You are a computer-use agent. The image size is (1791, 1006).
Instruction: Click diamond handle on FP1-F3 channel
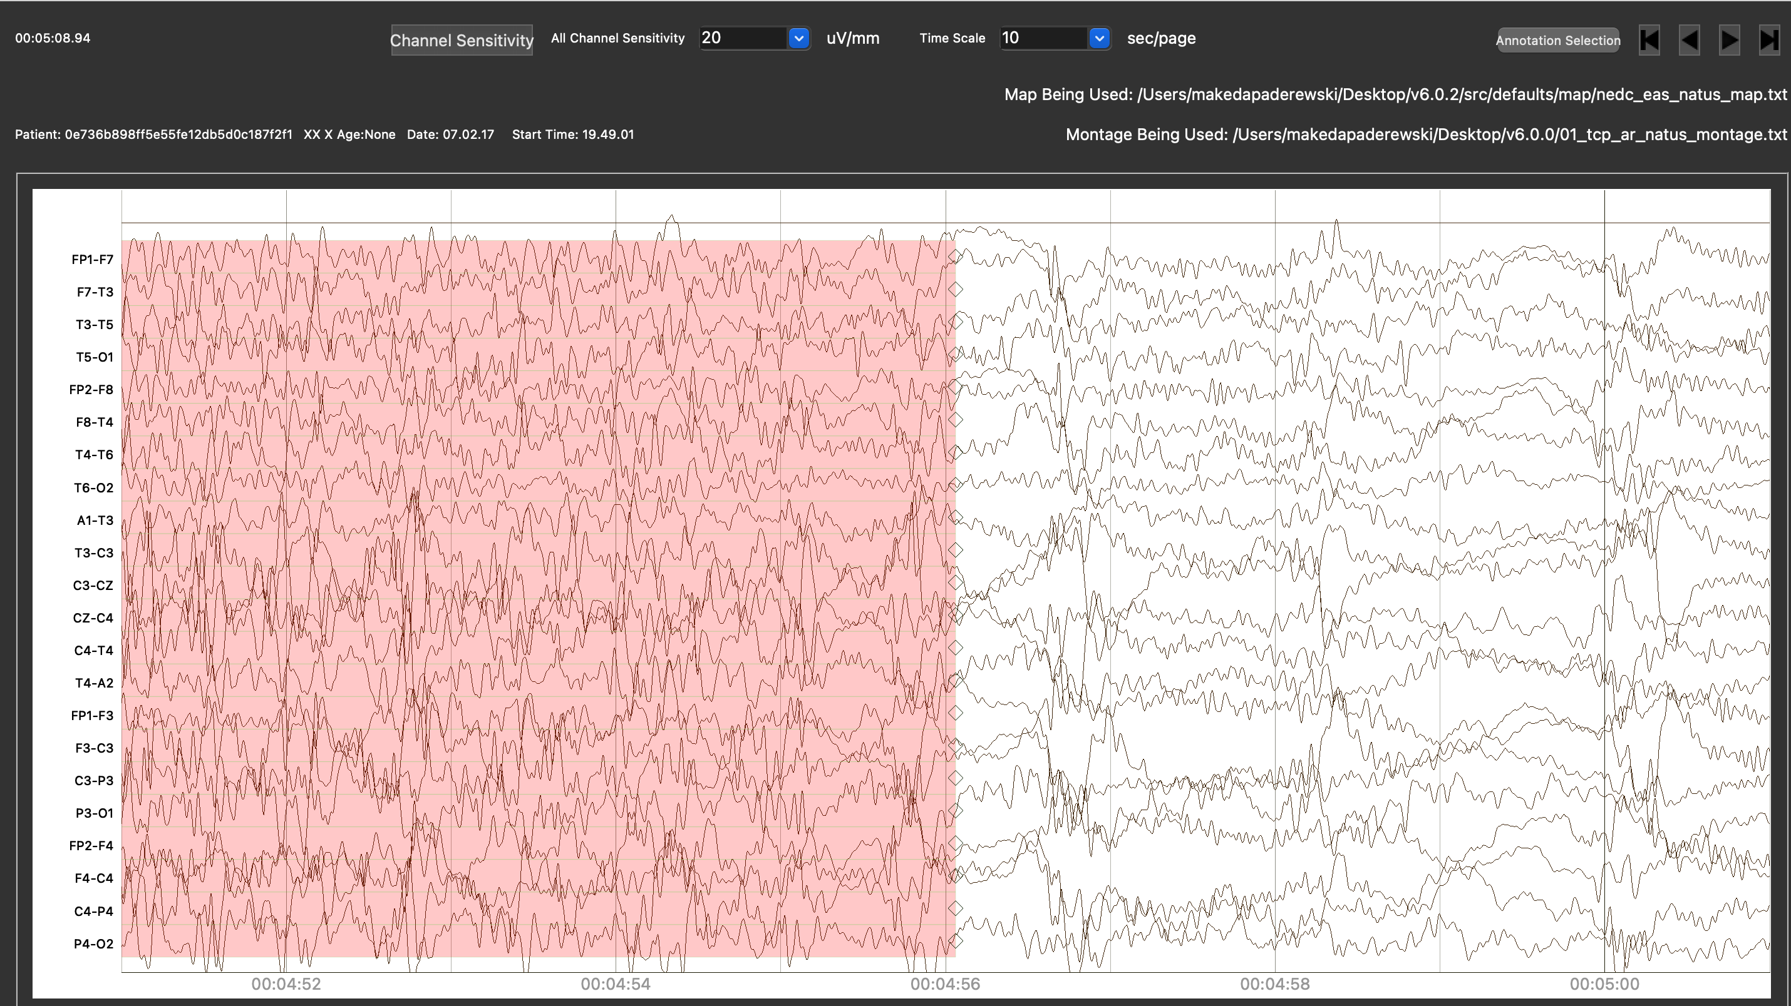coord(956,712)
